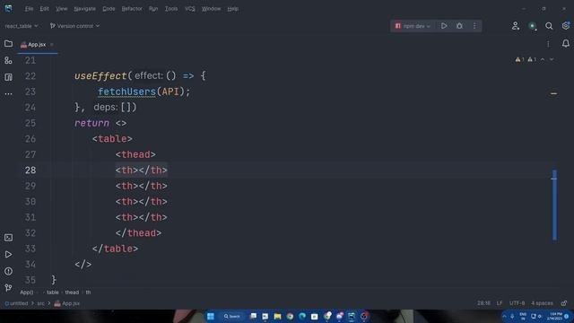574x323 pixels.
Task: Change the 4 spaces indent setting
Action: point(542,303)
